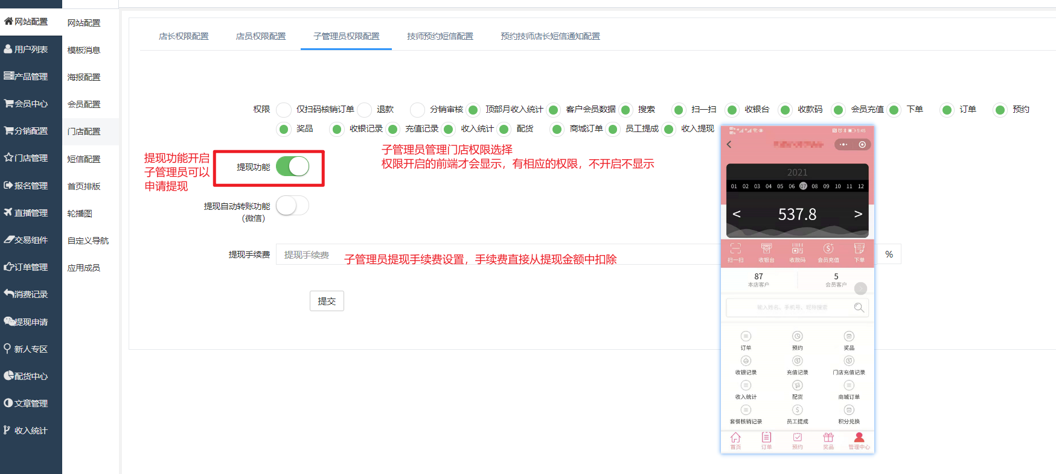Turn on 提现自动转账功能 switch
The height and width of the screenshot is (474, 1056).
[x=292, y=206]
